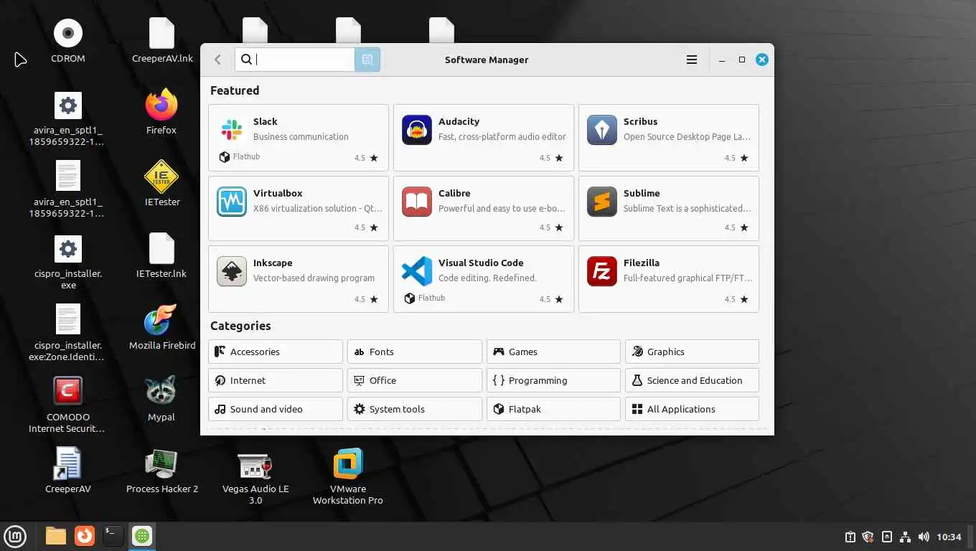Select the Vegas Audio LE 3.0 icon
Screen dimensions: 976x551
pos(255,466)
